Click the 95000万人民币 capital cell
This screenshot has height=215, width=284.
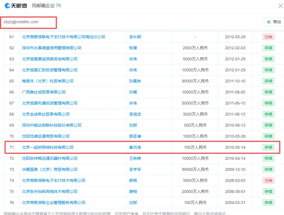point(195,81)
